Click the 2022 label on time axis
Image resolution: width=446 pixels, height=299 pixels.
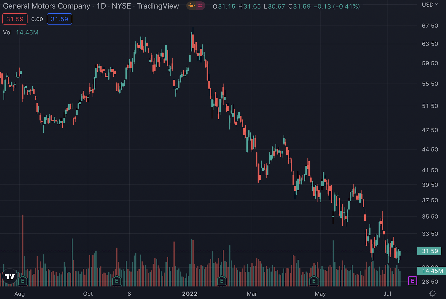pyautogui.click(x=190, y=294)
